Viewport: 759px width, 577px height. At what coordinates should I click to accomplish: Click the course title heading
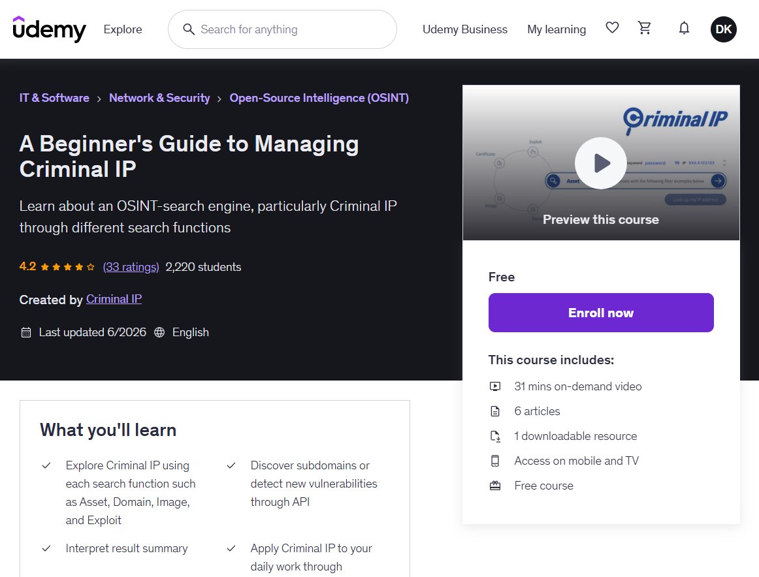click(x=189, y=156)
